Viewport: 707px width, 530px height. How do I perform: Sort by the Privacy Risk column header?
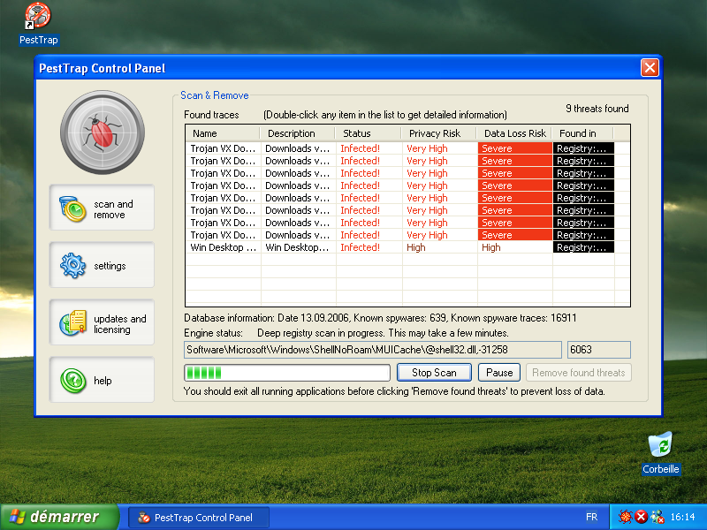[438, 133]
